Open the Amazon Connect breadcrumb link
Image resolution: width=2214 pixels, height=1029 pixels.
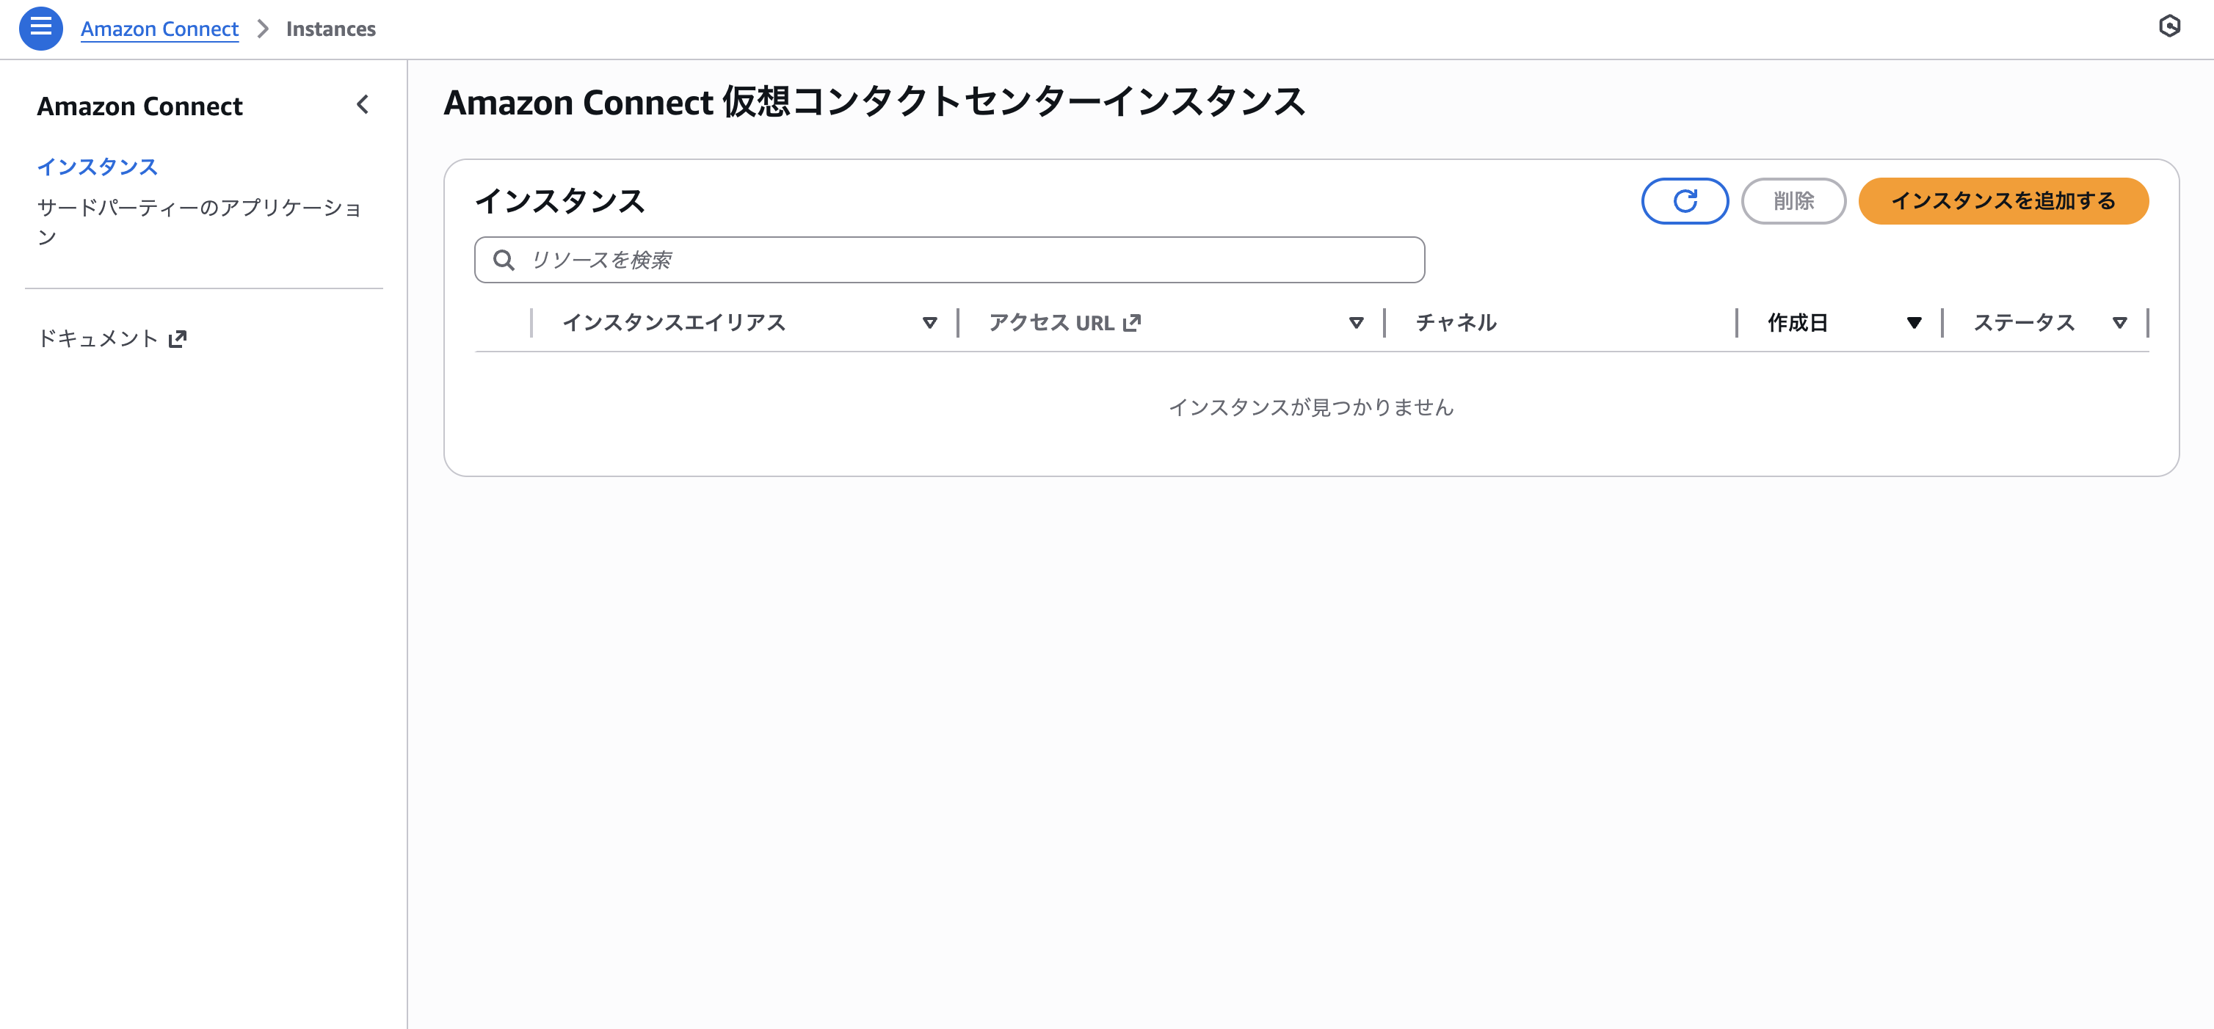click(x=159, y=27)
